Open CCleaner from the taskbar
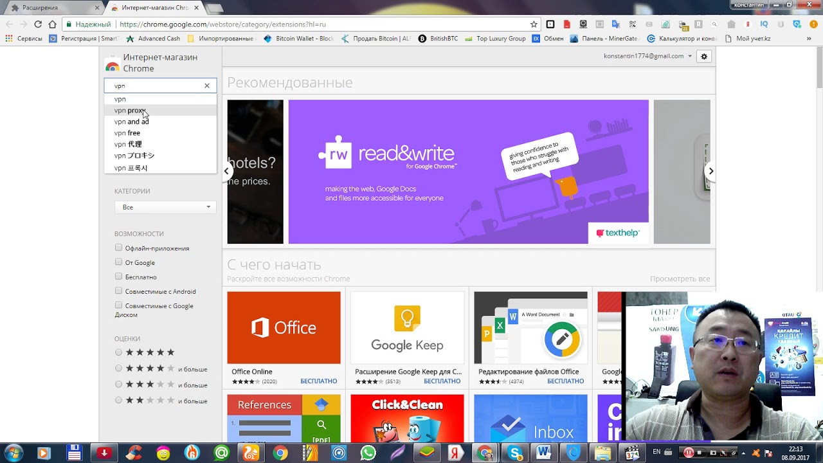Screen dimensions: 823x463 [133, 453]
